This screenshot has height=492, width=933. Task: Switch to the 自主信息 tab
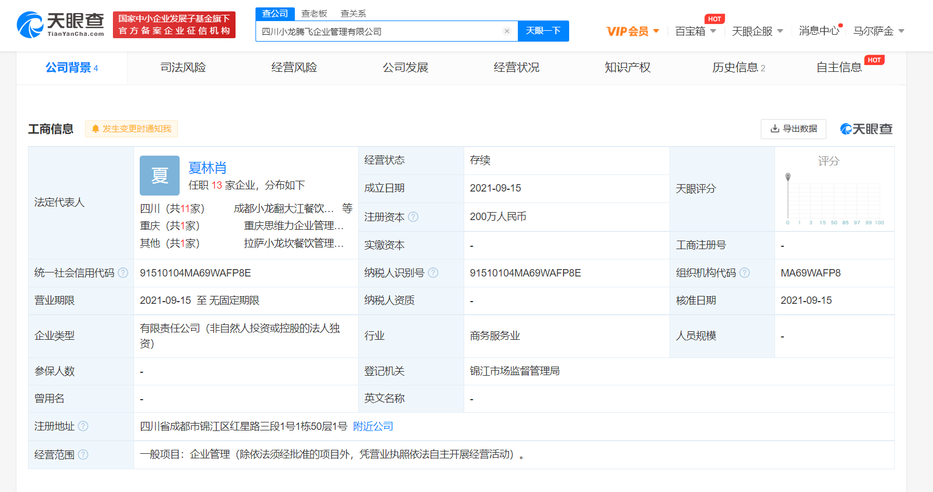(839, 68)
